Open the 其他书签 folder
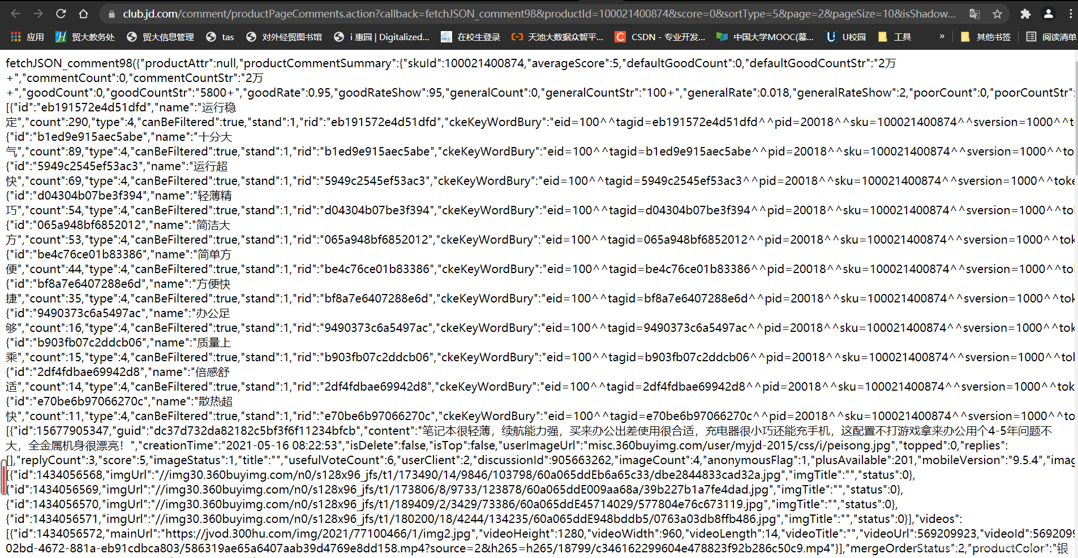The image size is (1078, 558). pos(986,37)
